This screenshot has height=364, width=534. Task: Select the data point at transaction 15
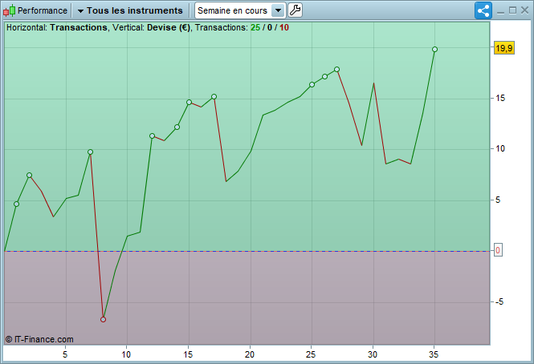click(x=189, y=102)
